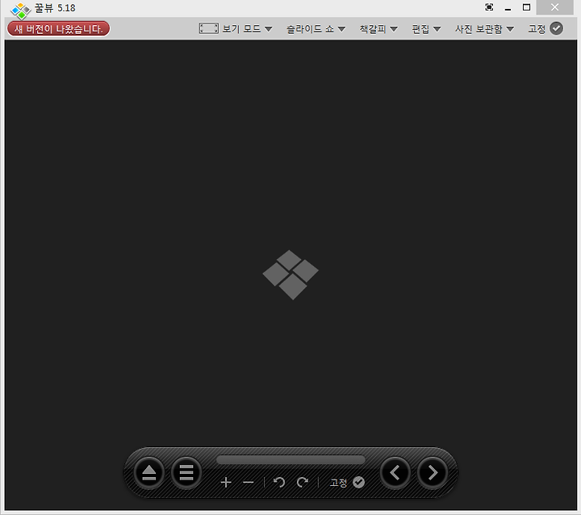Click the 새 버전이 나왔습니다 notice
The image size is (581, 515).
pyautogui.click(x=58, y=28)
